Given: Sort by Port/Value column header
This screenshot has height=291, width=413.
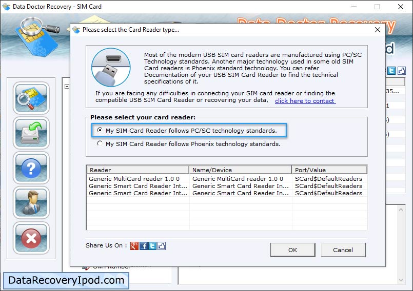Looking at the screenshot, I should pyautogui.click(x=329, y=170).
